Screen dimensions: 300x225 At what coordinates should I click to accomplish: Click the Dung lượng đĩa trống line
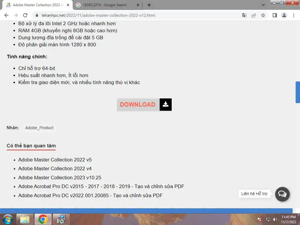(x=61, y=37)
